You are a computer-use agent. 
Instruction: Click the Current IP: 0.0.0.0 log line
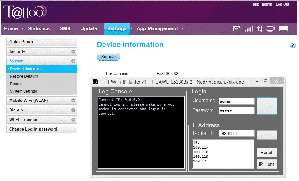click(x=119, y=100)
